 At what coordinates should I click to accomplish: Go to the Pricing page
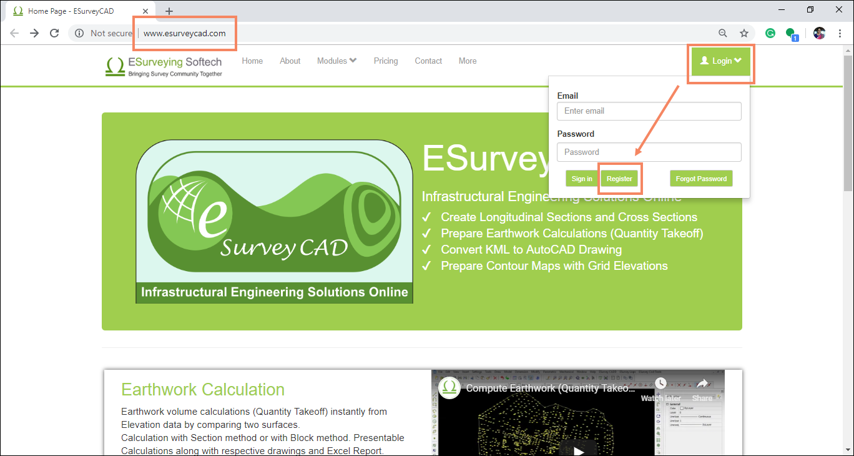click(x=386, y=61)
